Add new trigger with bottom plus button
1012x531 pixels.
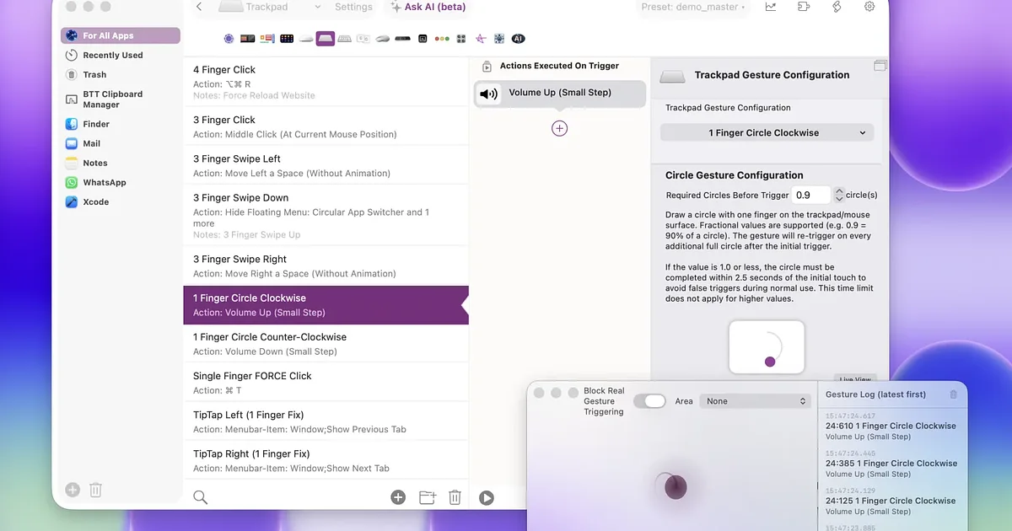(x=398, y=497)
